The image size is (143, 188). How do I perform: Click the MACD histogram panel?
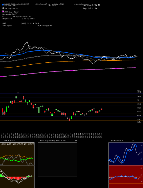point(17,177)
